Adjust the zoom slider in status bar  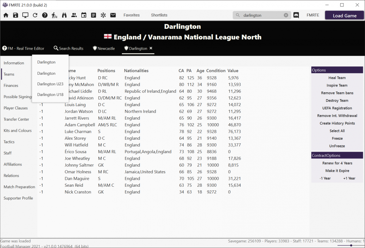coord(351,245)
